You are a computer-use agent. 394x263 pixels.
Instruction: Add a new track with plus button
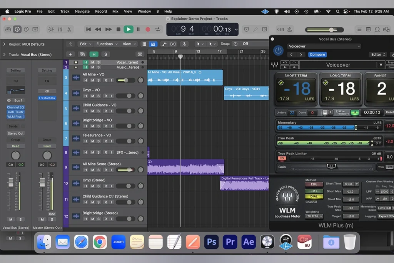70,54
